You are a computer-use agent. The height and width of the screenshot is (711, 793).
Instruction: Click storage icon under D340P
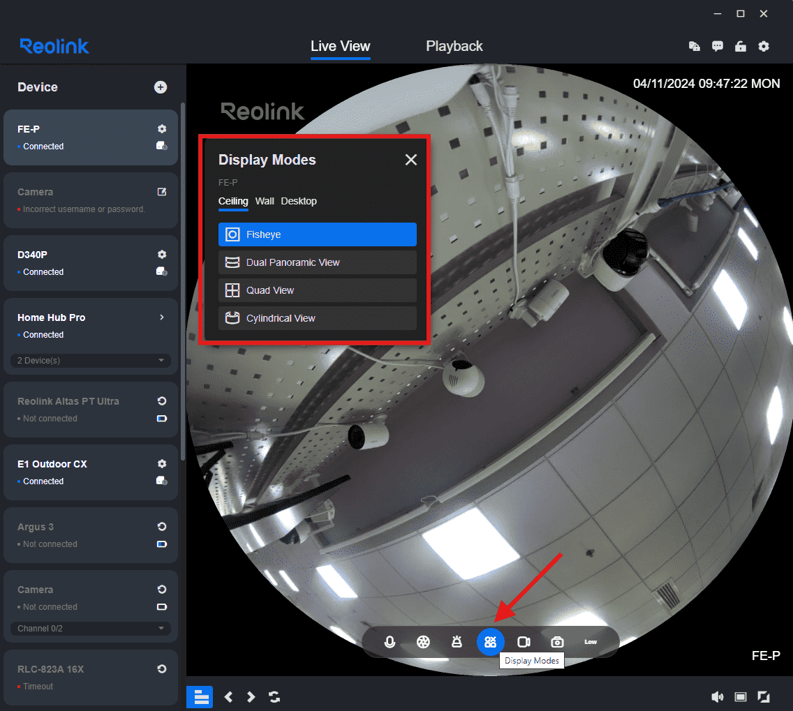pos(162,271)
